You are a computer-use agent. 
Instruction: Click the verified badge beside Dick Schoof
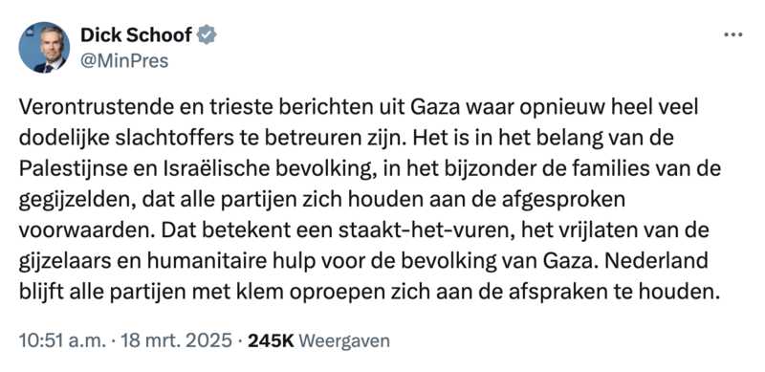click(207, 35)
